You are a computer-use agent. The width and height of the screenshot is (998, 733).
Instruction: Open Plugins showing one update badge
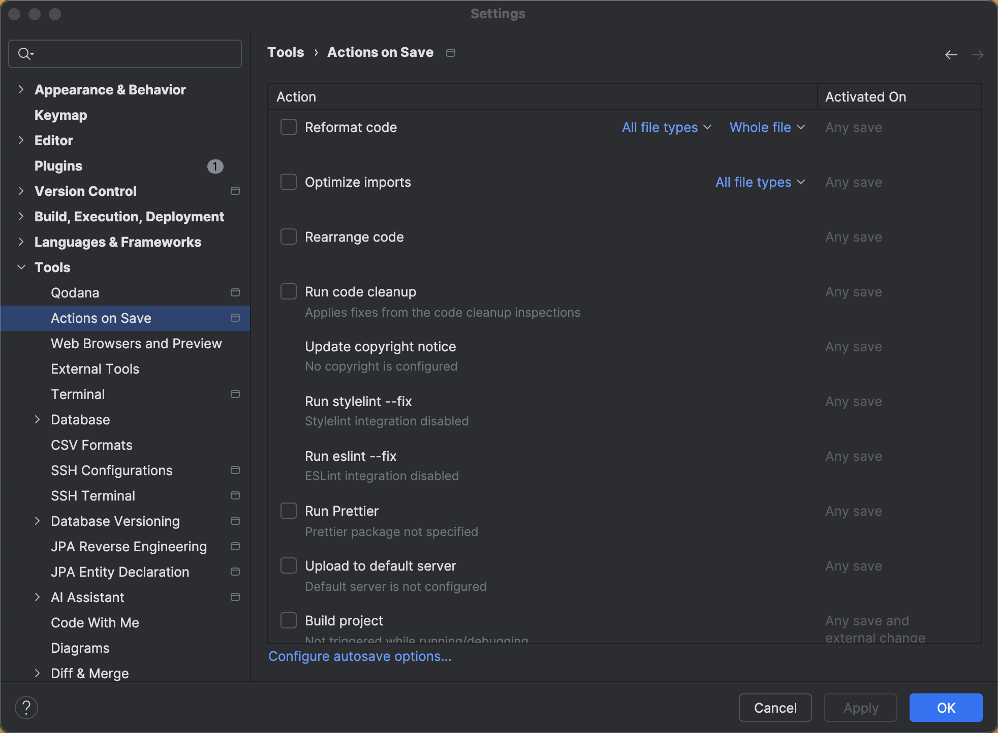tap(58, 165)
